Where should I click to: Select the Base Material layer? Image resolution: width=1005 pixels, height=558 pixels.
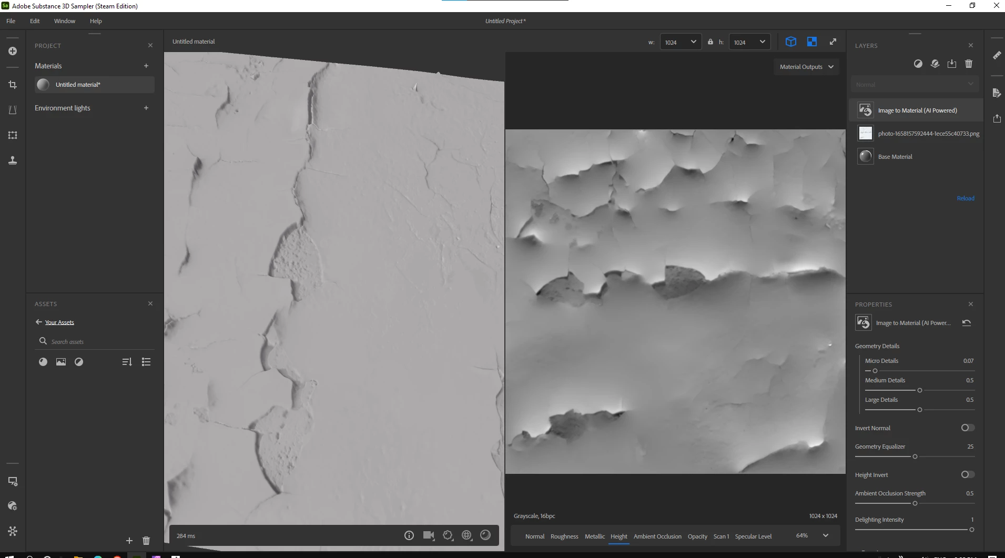pos(916,157)
